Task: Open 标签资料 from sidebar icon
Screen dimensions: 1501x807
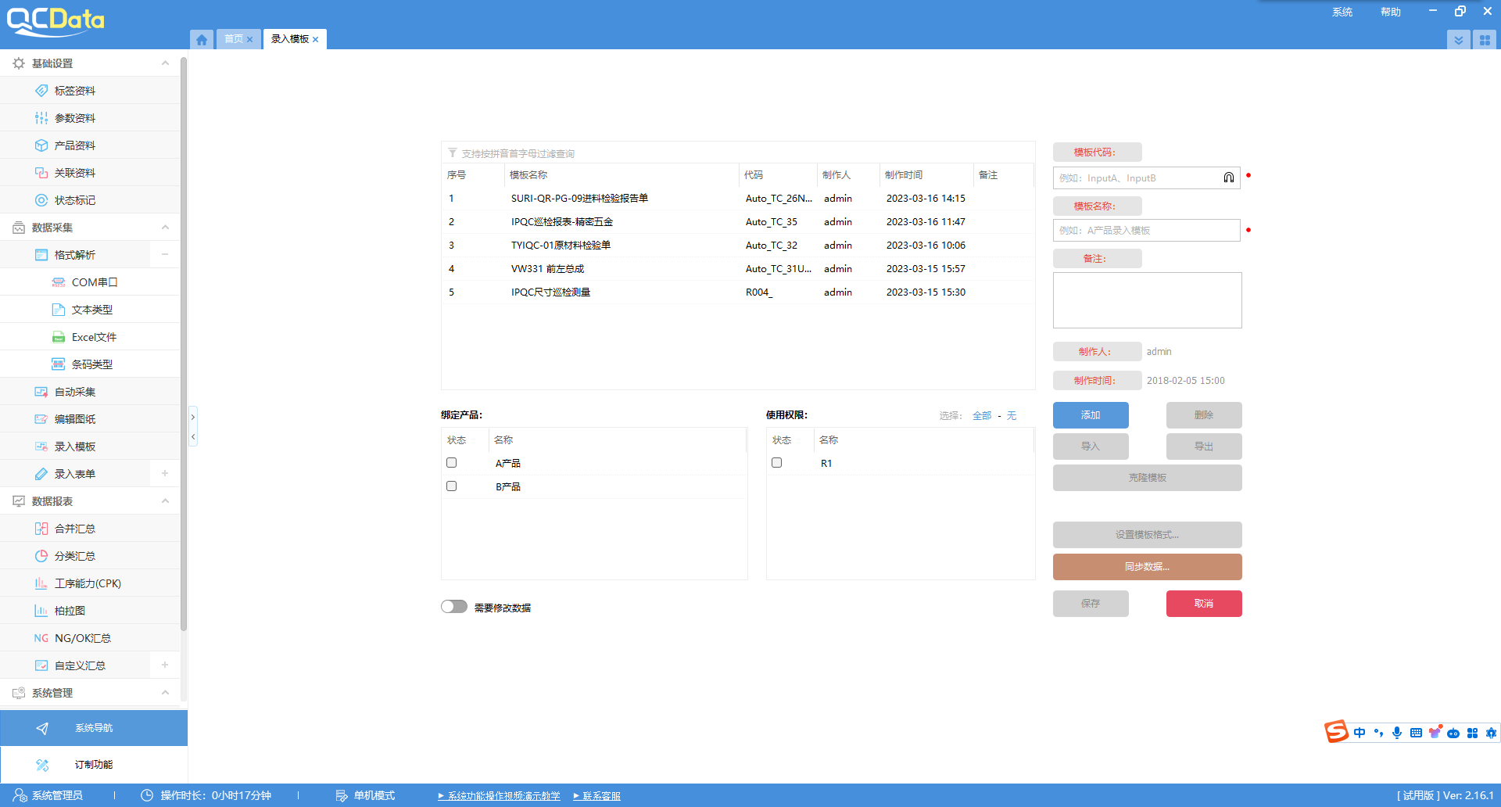Action: (41, 91)
